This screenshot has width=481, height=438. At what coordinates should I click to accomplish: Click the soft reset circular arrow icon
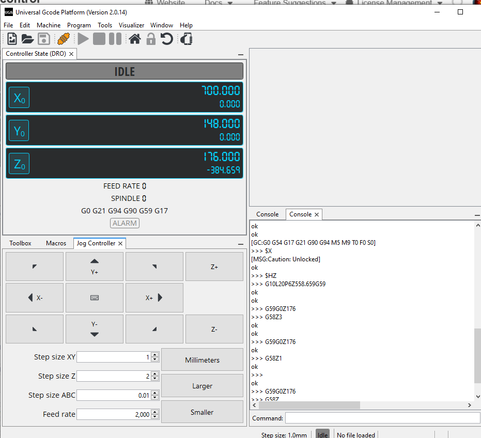(167, 39)
